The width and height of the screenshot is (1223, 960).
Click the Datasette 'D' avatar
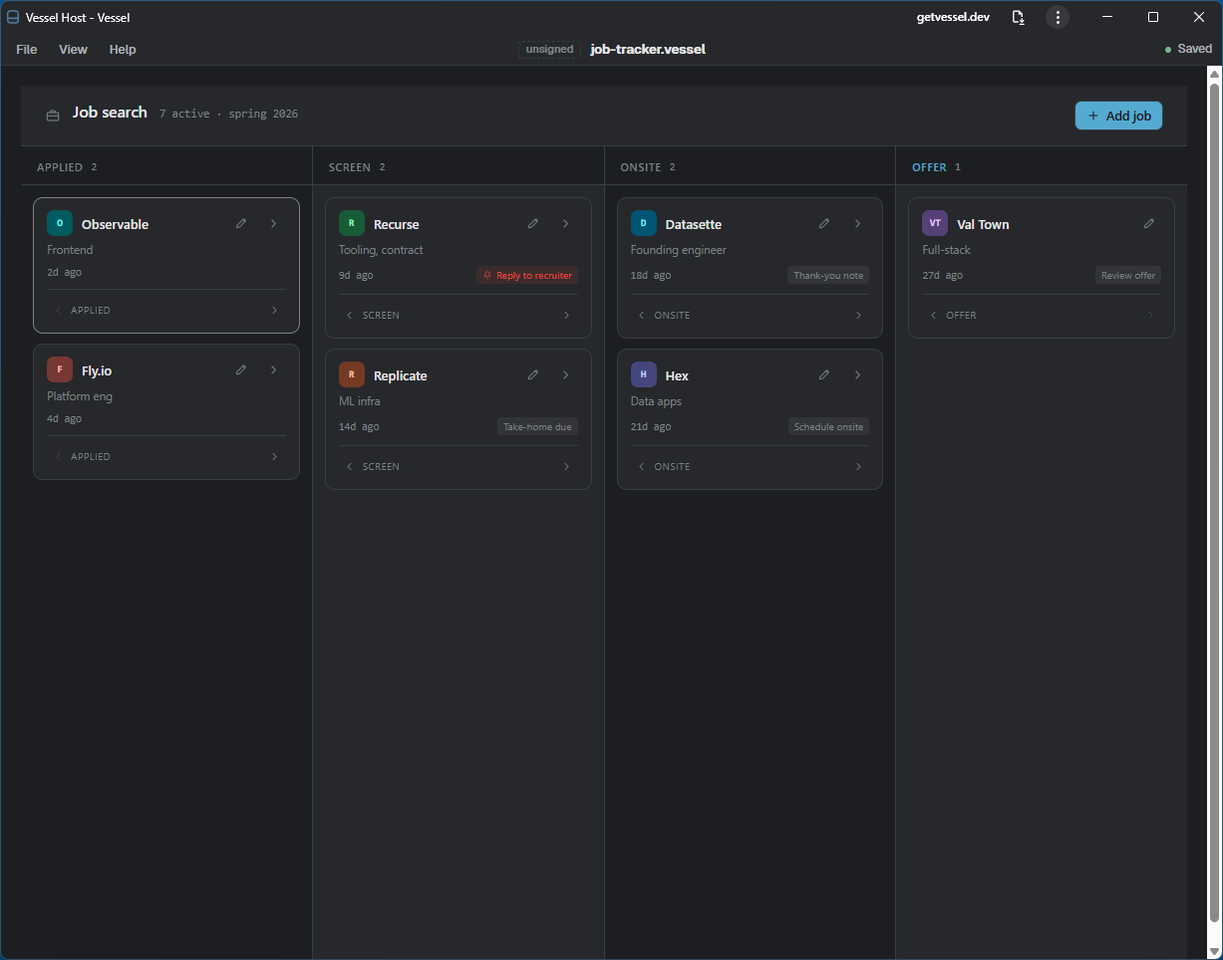pos(644,223)
